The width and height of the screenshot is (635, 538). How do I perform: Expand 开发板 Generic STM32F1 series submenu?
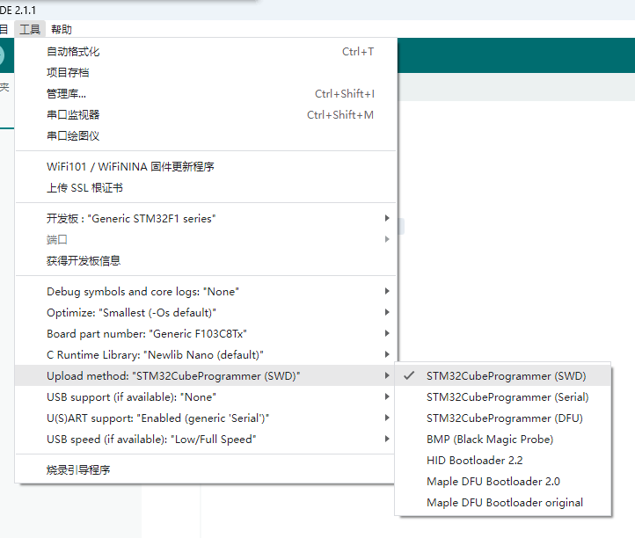[x=131, y=218]
